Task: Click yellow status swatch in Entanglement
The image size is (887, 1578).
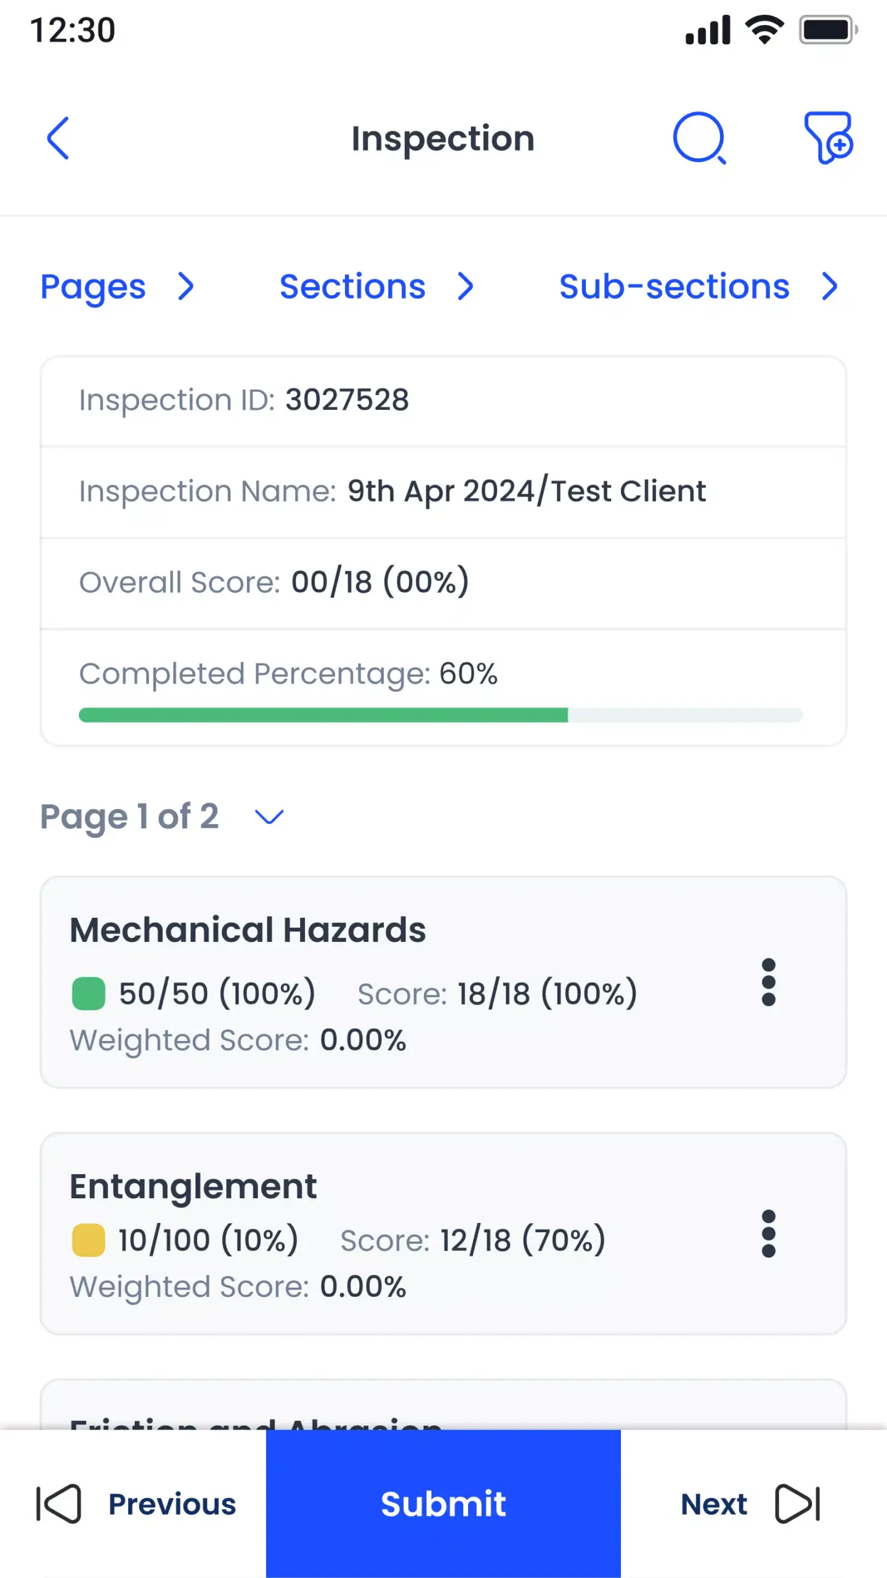Action: 89,1240
